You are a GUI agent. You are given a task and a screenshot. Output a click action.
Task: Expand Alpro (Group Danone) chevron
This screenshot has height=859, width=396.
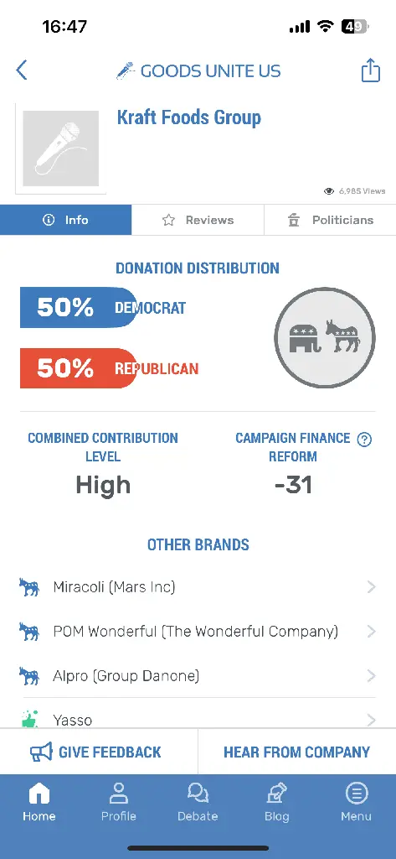pyautogui.click(x=372, y=676)
